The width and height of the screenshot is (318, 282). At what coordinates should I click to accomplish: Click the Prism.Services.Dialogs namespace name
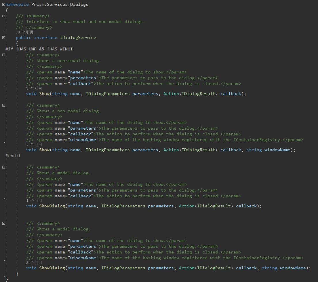pos(60,5)
